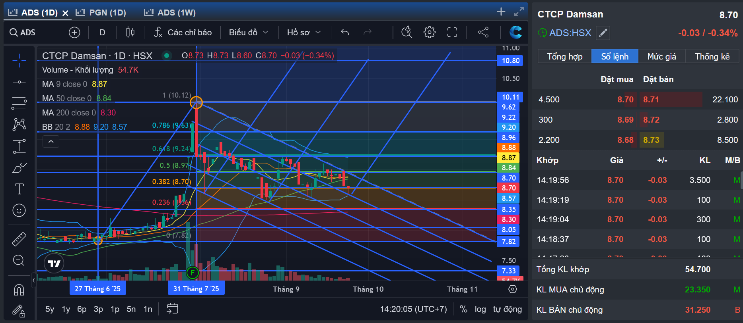Select the Sổ lệnh tab
Image resolution: width=743 pixels, height=323 pixels.
click(x=615, y=56)
